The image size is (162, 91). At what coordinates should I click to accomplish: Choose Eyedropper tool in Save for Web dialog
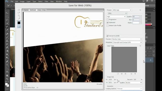click(x=19, y=18)
